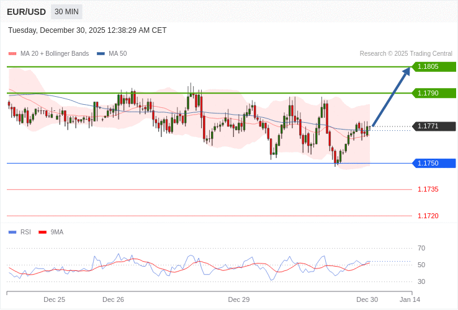458x310 pixels.
Task: Click the green 1.1805 resistance price tag
Action: 433,67
